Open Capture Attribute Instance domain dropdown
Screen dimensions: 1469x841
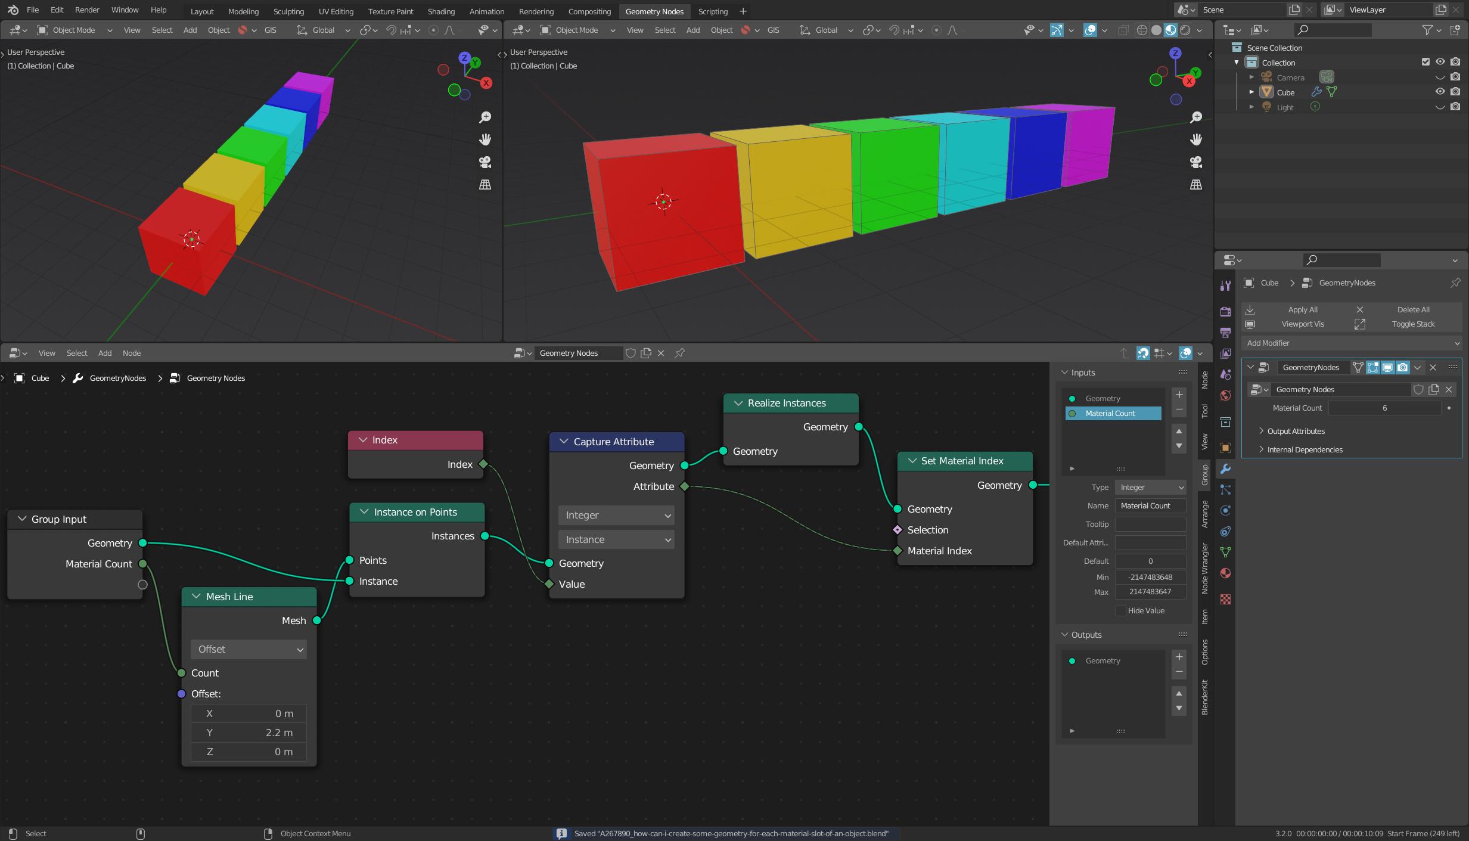616,539
